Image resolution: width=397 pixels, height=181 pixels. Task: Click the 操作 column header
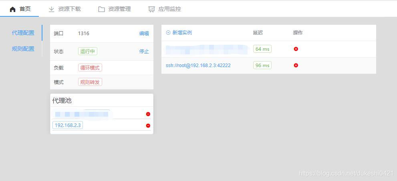[298, 33]
